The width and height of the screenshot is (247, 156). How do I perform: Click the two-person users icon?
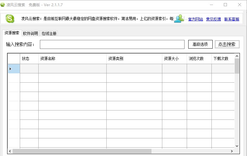click(179, 19)
